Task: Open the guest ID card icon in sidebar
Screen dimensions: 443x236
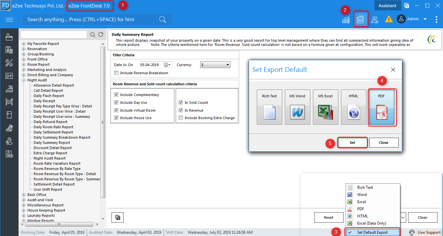Action: click(x=9, y=76)
